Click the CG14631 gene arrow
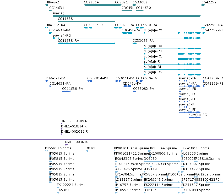The image size is (223, 194). click(x=51, y=10)
